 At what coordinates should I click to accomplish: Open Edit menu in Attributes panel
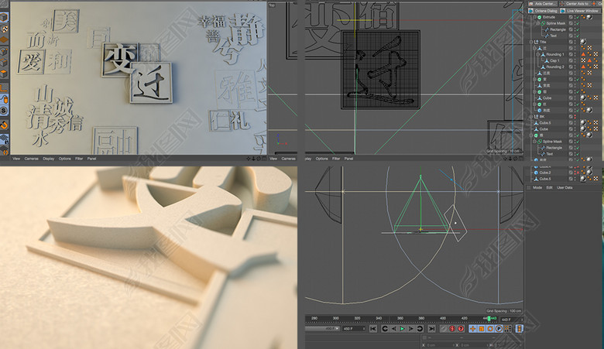549,187
